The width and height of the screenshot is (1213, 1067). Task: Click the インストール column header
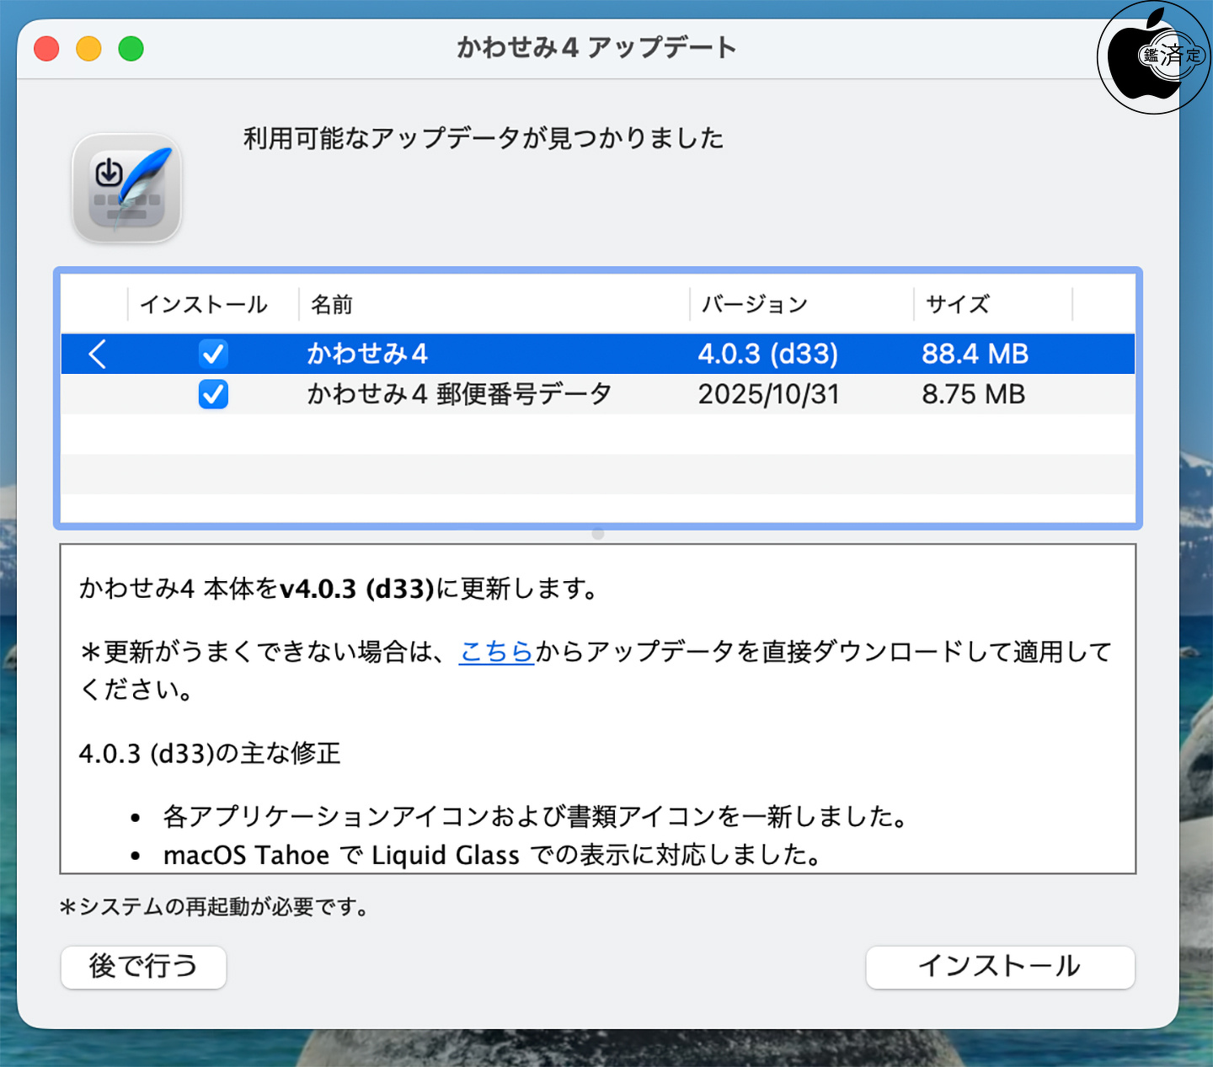click(204, 304)
